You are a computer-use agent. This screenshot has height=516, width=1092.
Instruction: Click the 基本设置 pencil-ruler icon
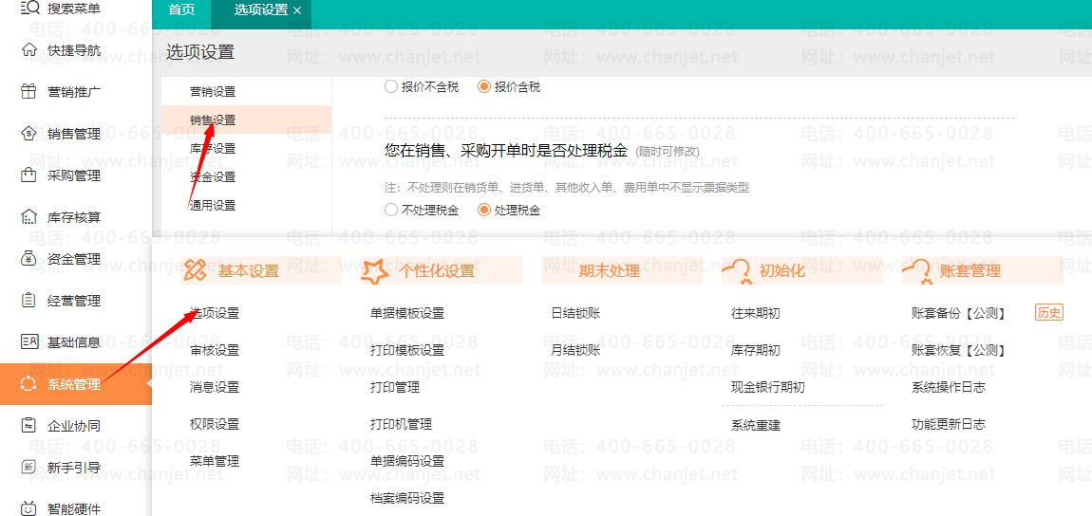click(x=195, y=271)
